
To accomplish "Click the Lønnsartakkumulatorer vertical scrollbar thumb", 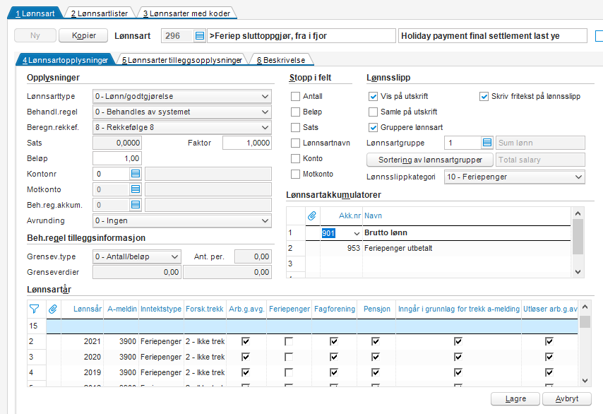I will [578, 237].
